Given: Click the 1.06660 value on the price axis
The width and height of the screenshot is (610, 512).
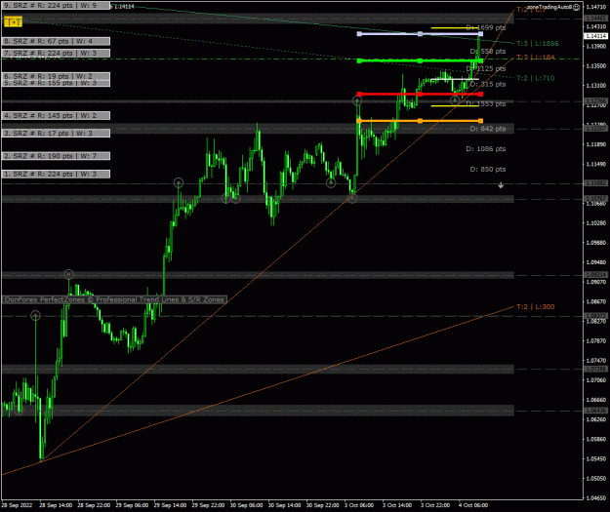Looking at the screenshot, I should point(596,400).
